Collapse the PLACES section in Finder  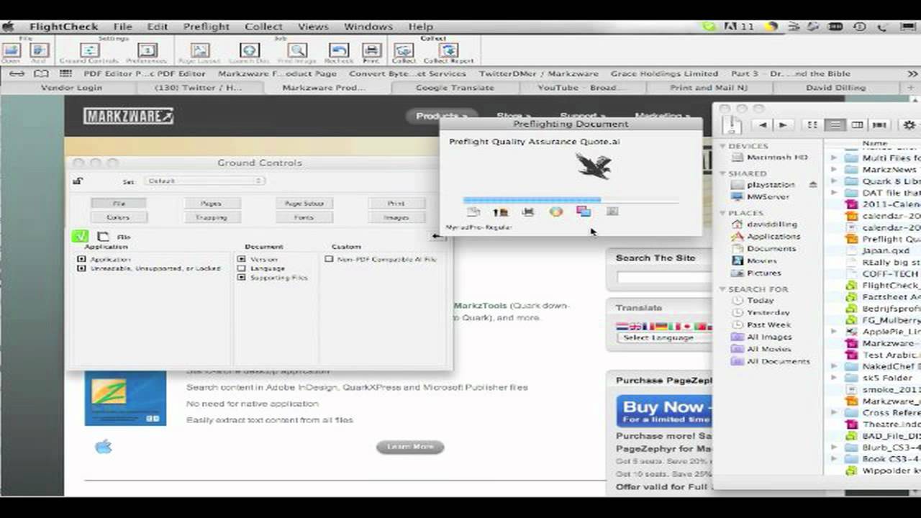tap(722, 213)
